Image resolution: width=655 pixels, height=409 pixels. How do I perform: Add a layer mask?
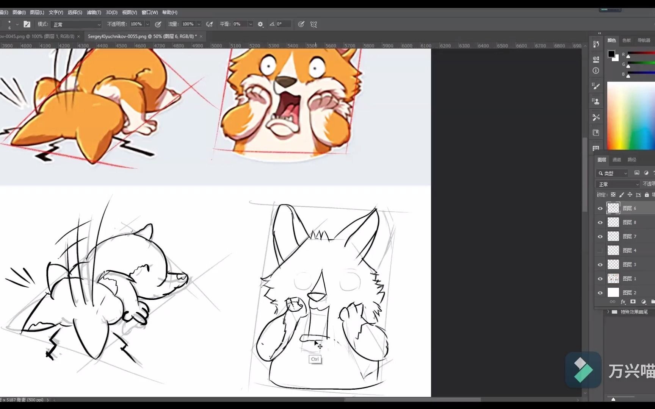coord(633,302)
